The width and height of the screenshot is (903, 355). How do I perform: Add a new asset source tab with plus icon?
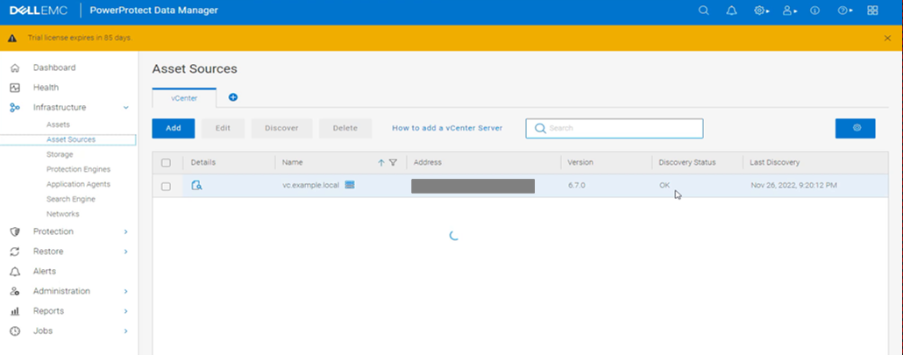click(233, 97)
